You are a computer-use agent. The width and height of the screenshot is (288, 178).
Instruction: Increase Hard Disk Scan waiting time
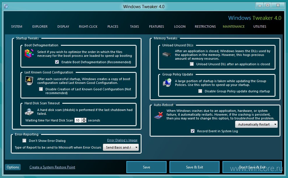point(84,119)
